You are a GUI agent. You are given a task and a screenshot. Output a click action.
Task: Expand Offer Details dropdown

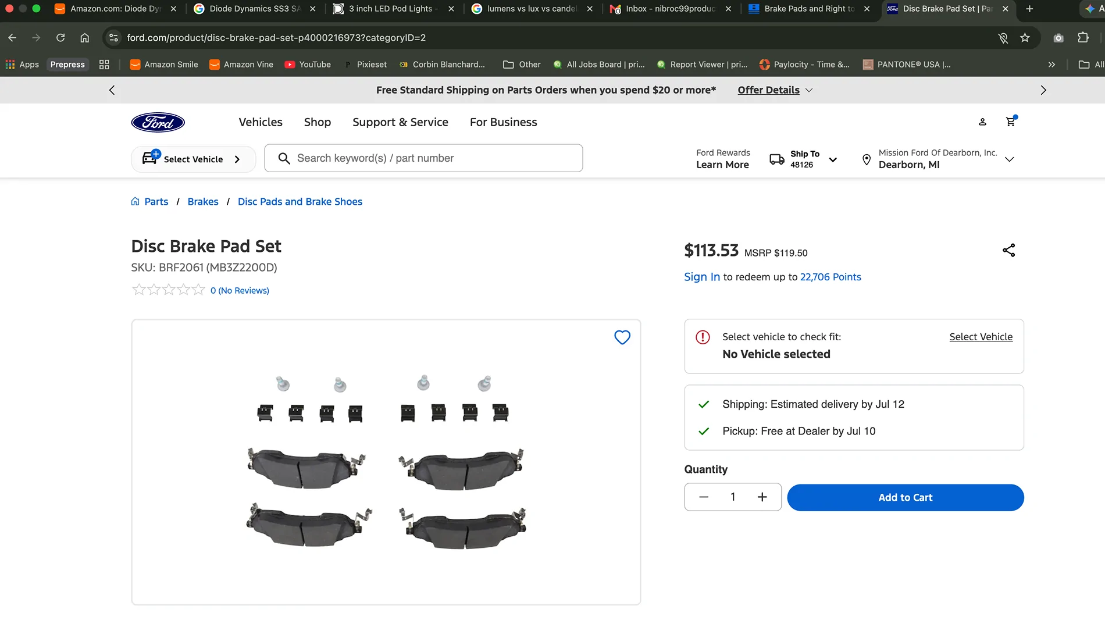tap(775, 90)
